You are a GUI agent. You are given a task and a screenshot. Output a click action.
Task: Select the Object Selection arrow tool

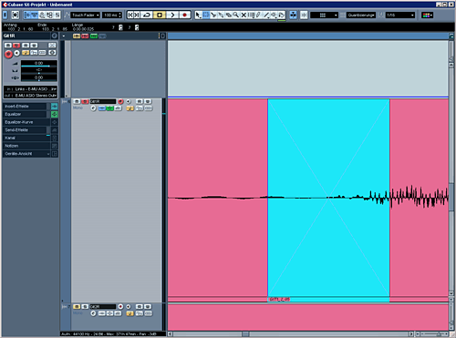[x=199, y=15]
